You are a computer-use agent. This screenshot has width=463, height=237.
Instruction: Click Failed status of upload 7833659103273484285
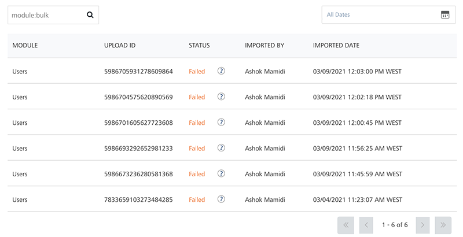click(x=197, y=199)
